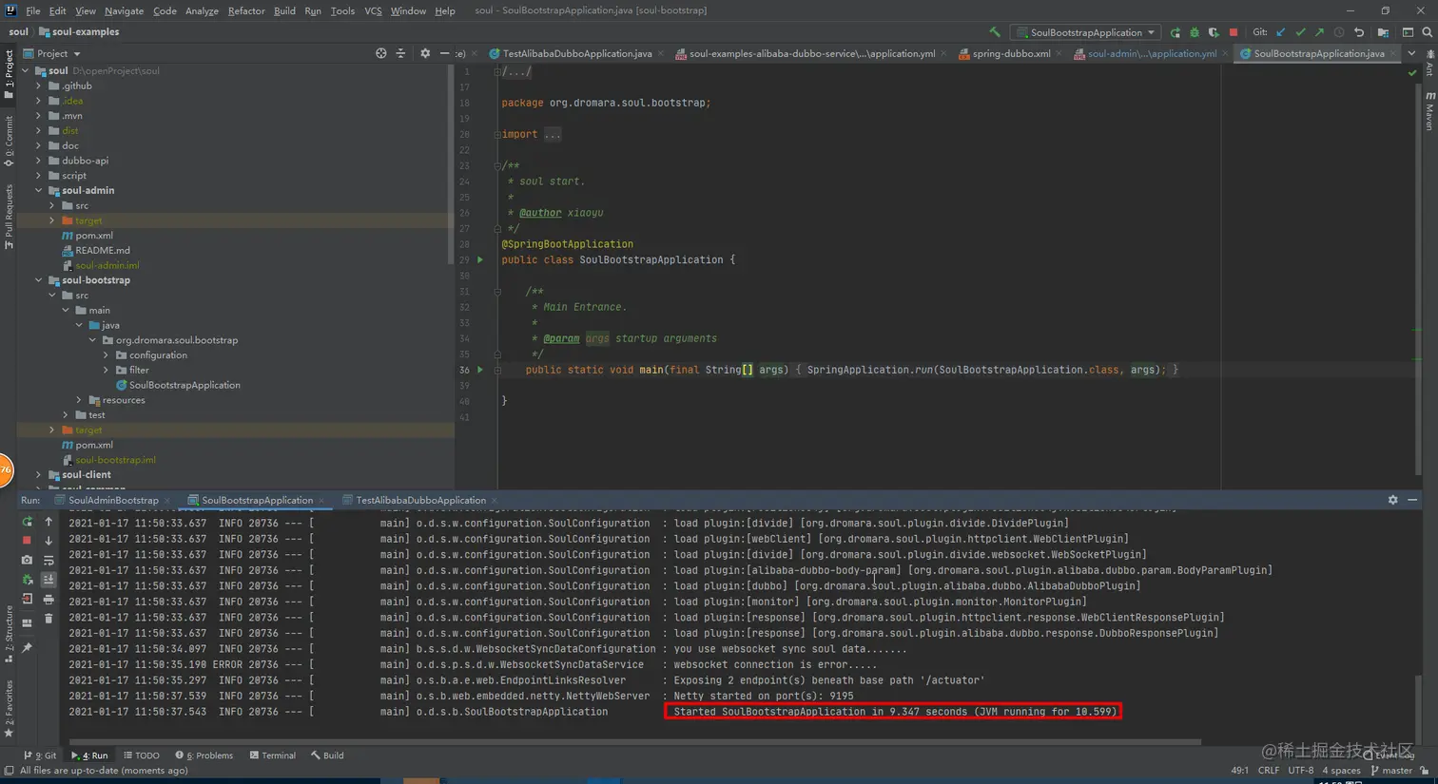
Task: Show the hidden editor tabs list
Action: [1411, 53]
